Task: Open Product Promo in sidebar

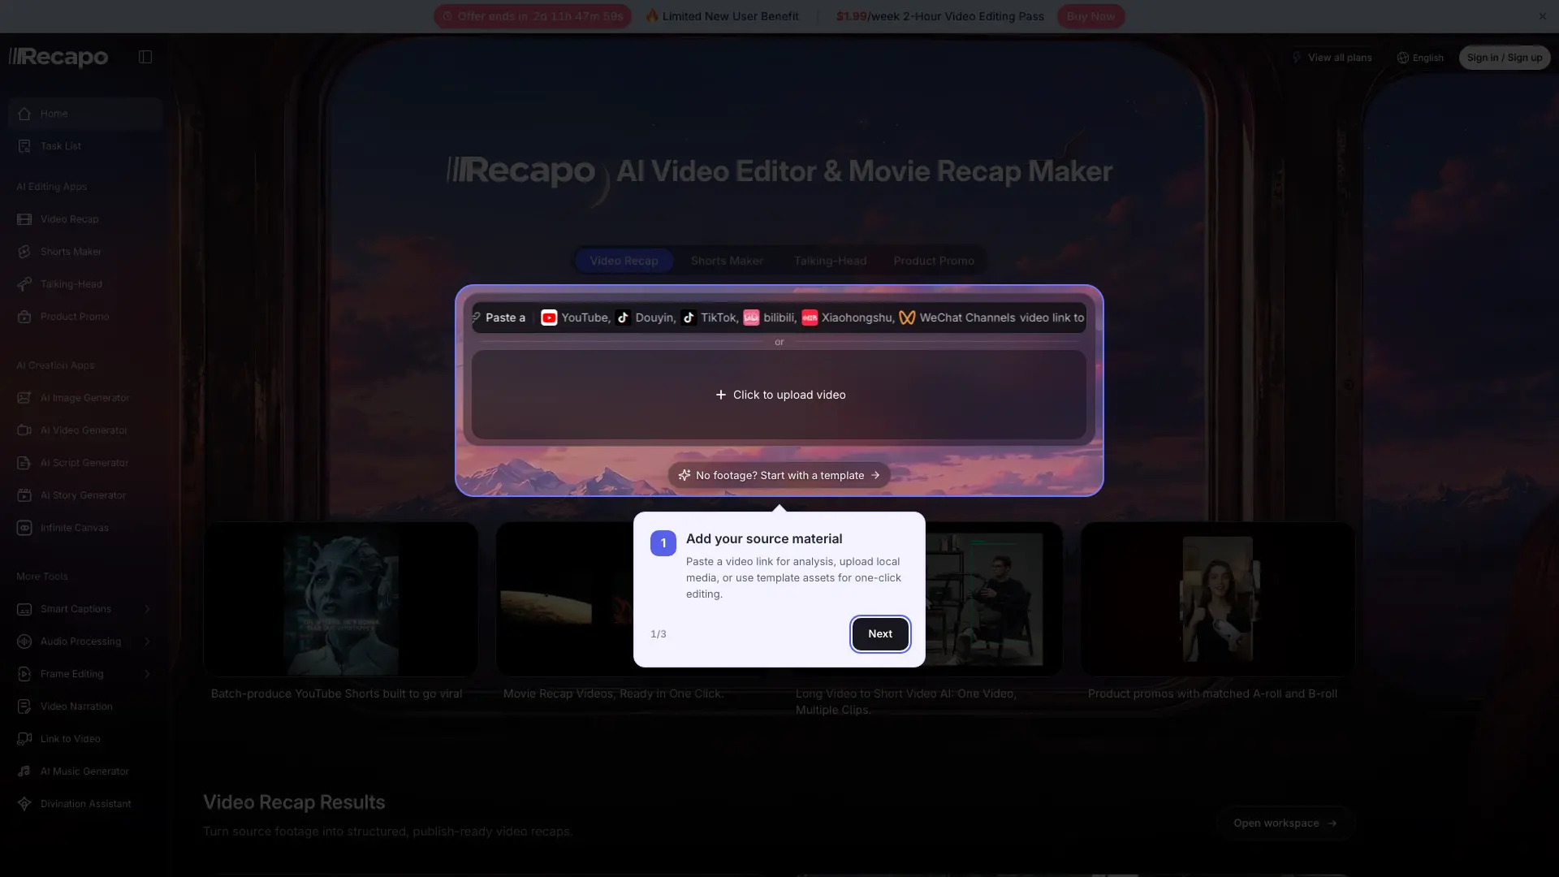Action: [x=85, y=317]
